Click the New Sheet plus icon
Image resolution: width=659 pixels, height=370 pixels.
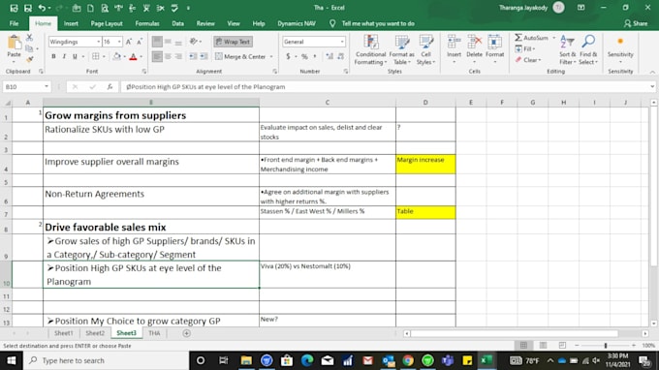(x=187, y=333)
